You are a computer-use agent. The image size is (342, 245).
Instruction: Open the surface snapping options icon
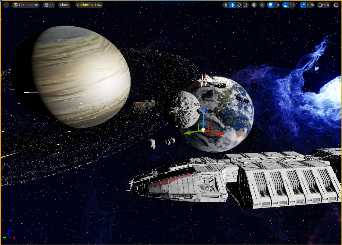(x=262, y=5)
